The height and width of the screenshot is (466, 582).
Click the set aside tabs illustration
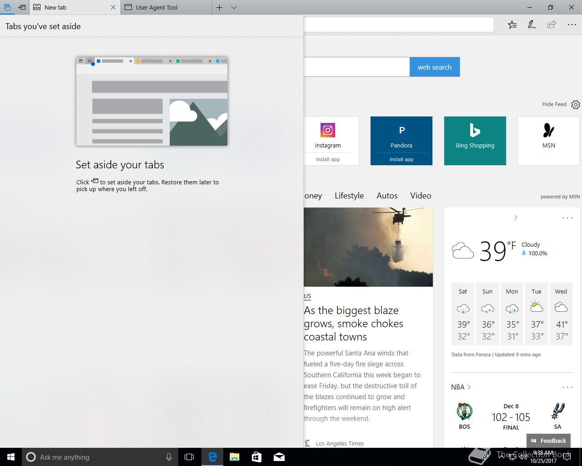152,101
